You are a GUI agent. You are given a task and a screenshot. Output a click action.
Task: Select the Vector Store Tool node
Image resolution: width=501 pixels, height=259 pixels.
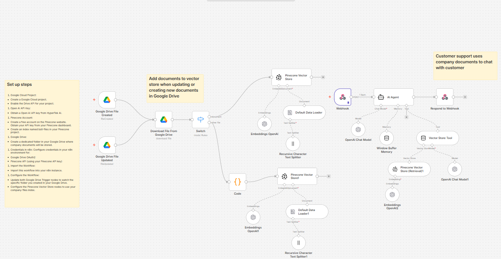[x=437, y=138]
